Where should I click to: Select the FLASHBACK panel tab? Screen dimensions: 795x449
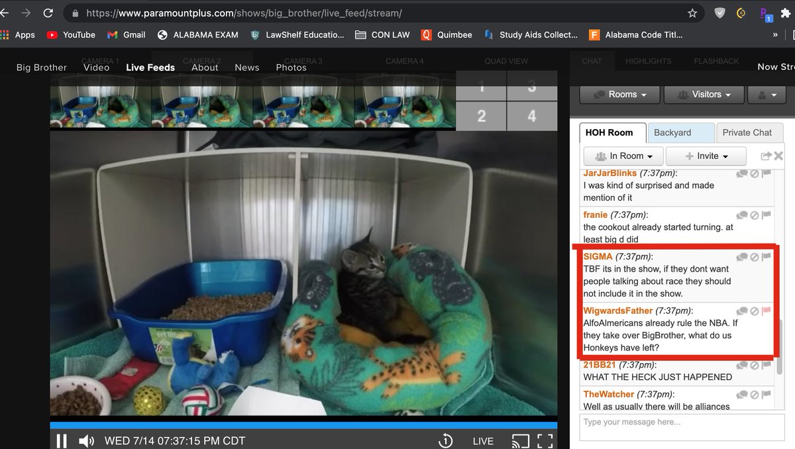[716, 61]
